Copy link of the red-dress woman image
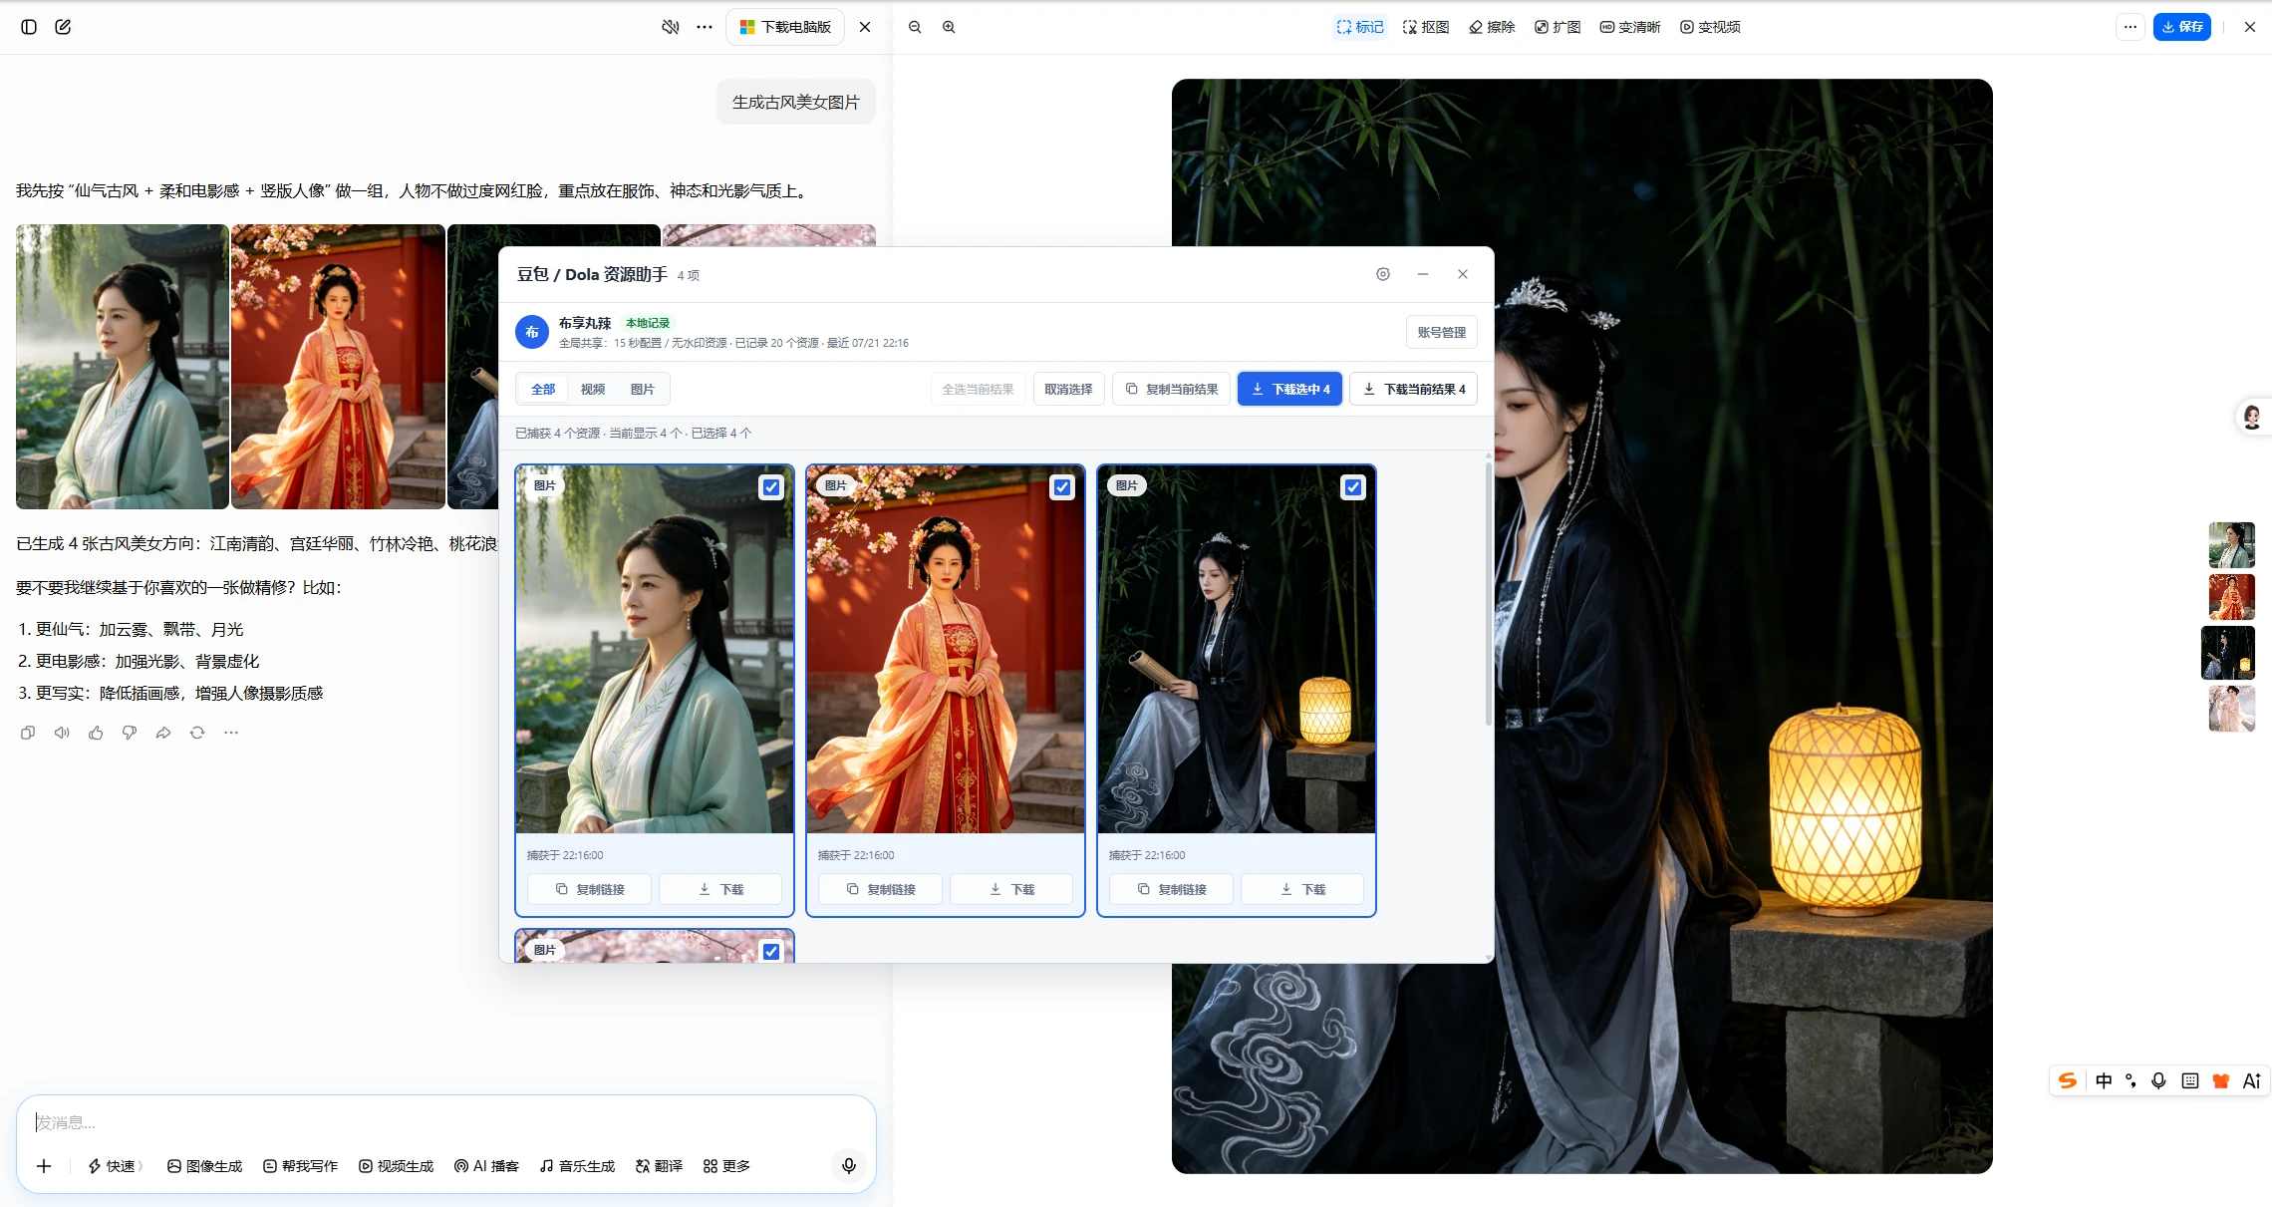This screenshot has height=1207, width=2272. pos(881,889)
